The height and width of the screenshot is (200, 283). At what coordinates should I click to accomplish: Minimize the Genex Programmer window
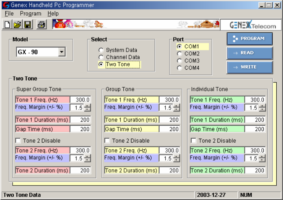[261, 5]
